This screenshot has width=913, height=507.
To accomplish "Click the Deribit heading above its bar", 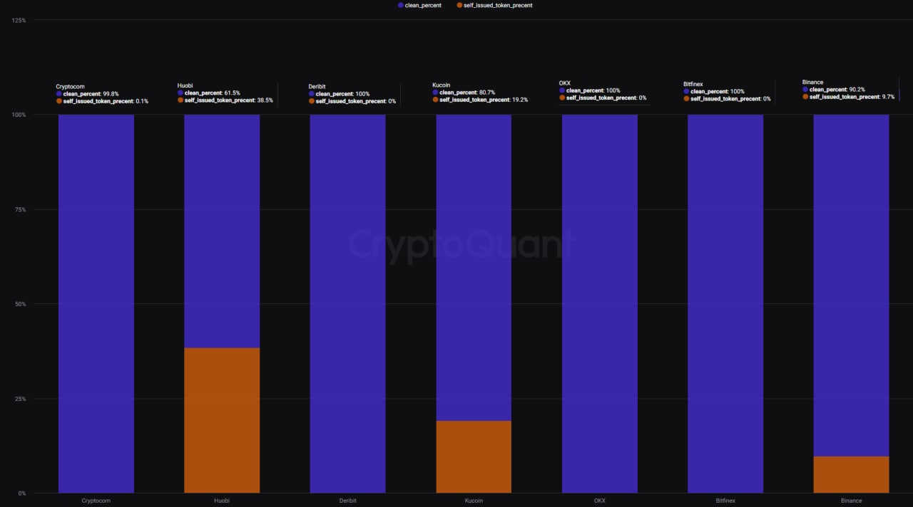I will pos(317,87).
